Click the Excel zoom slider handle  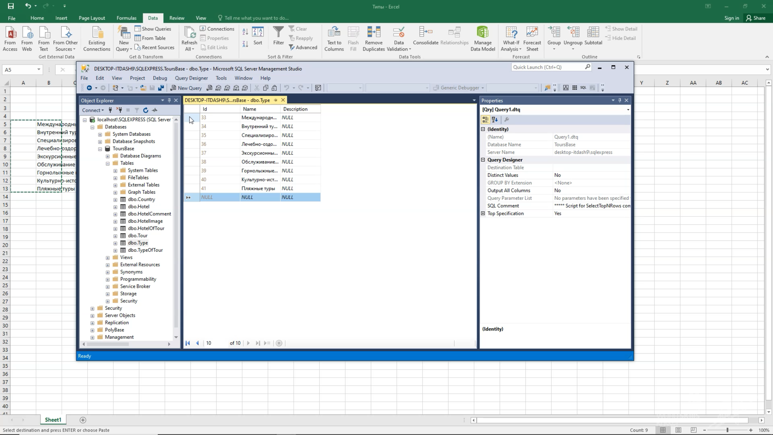727,430
